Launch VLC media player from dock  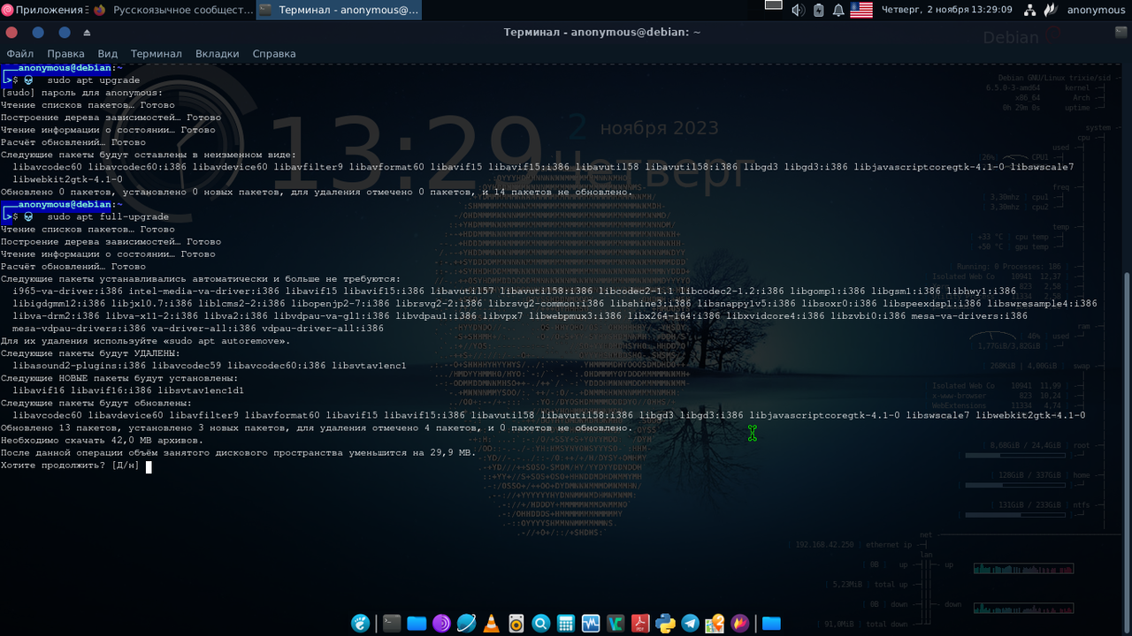coord(491,623)
